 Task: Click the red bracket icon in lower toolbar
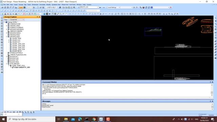(x=24, y=14)
